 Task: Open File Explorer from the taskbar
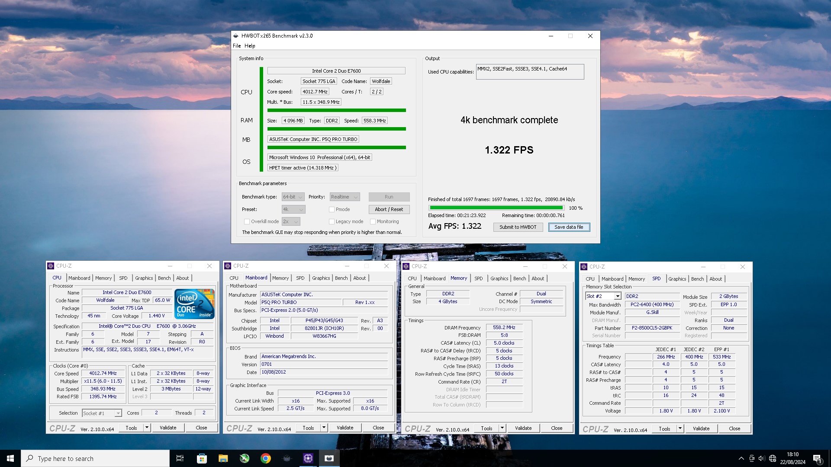click(x=223, y=458)
